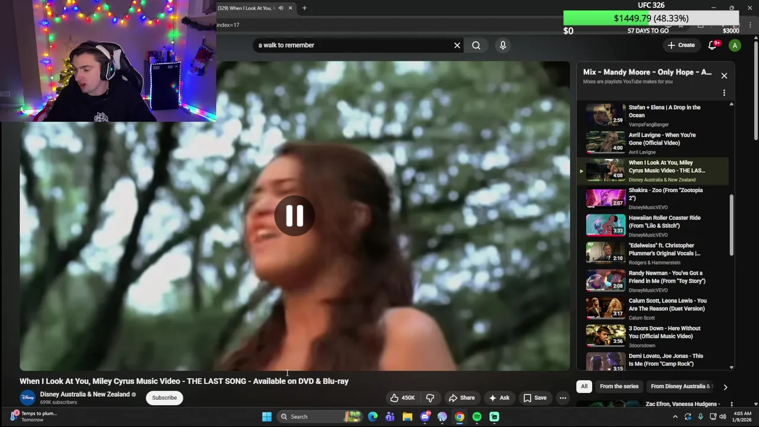Play 3 Doors Down Here Without You

pyautogui.click(x=652, y=336)
